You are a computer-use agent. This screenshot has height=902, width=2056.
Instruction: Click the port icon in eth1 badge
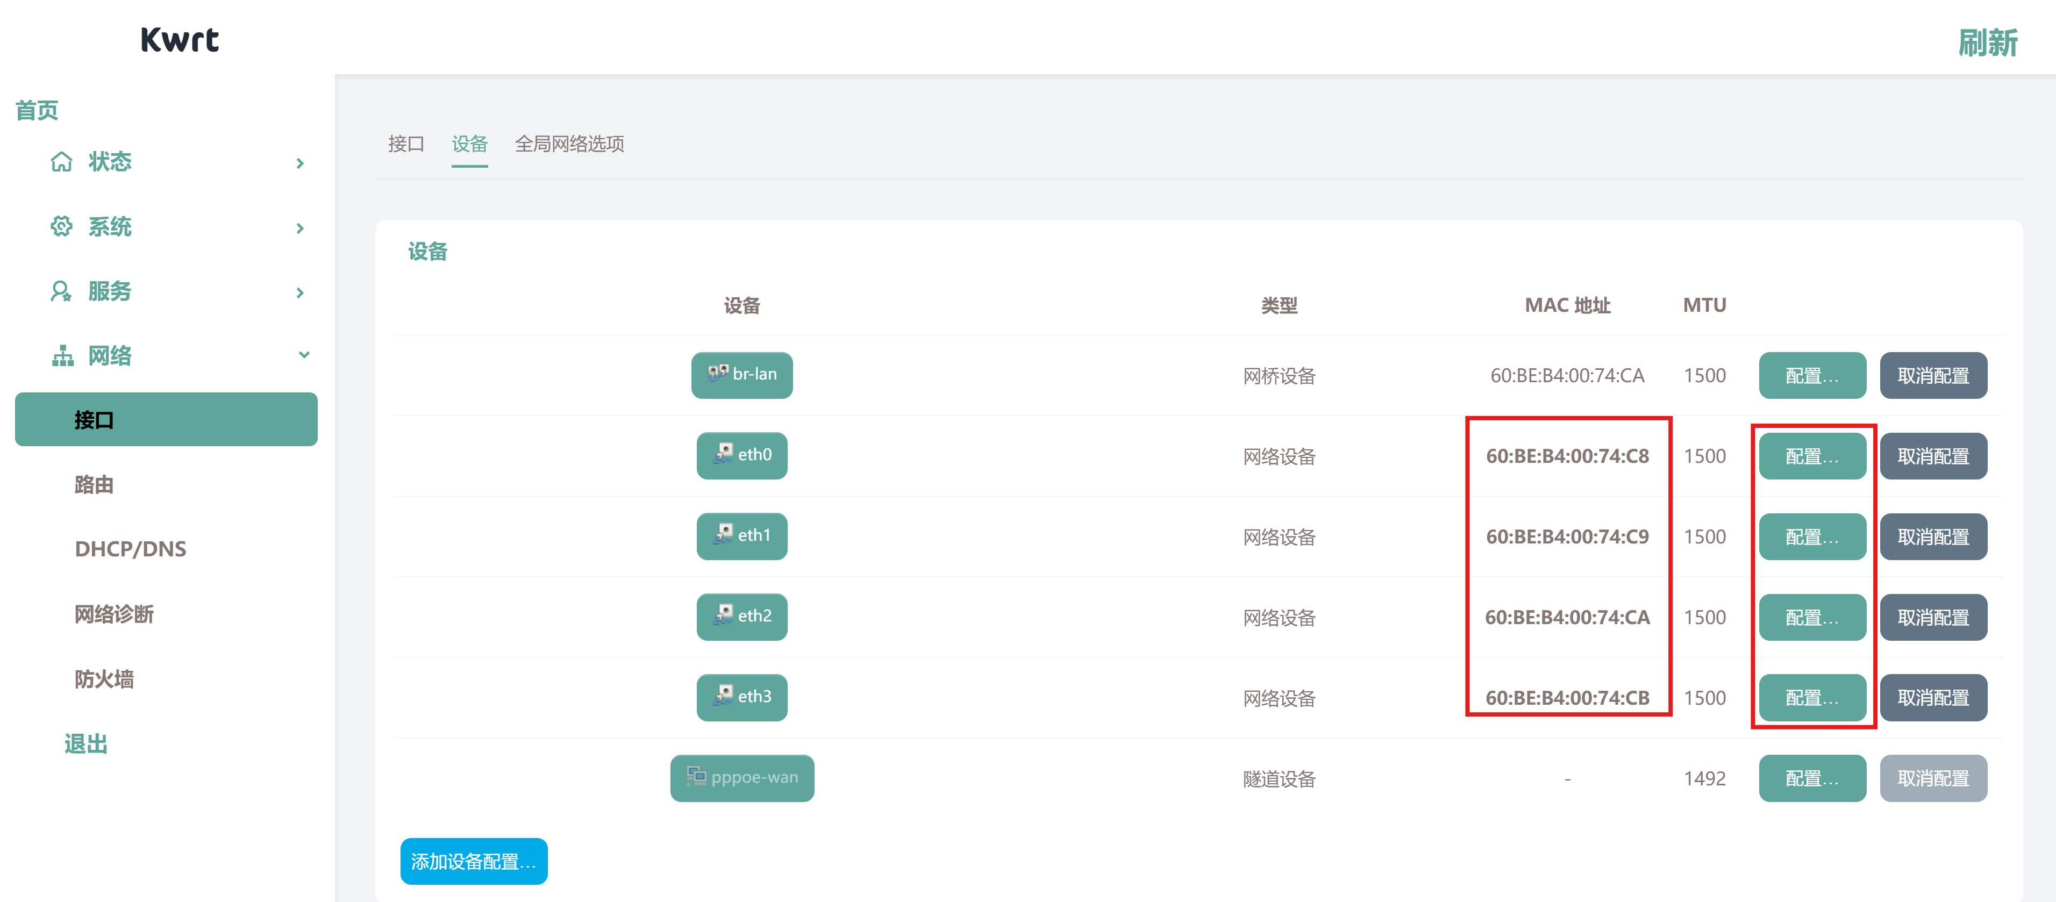click(723, 534)
